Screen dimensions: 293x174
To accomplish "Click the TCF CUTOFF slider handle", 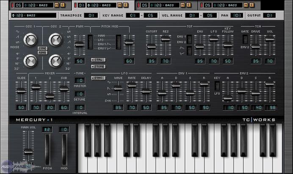I will click(x=152, y=46).
